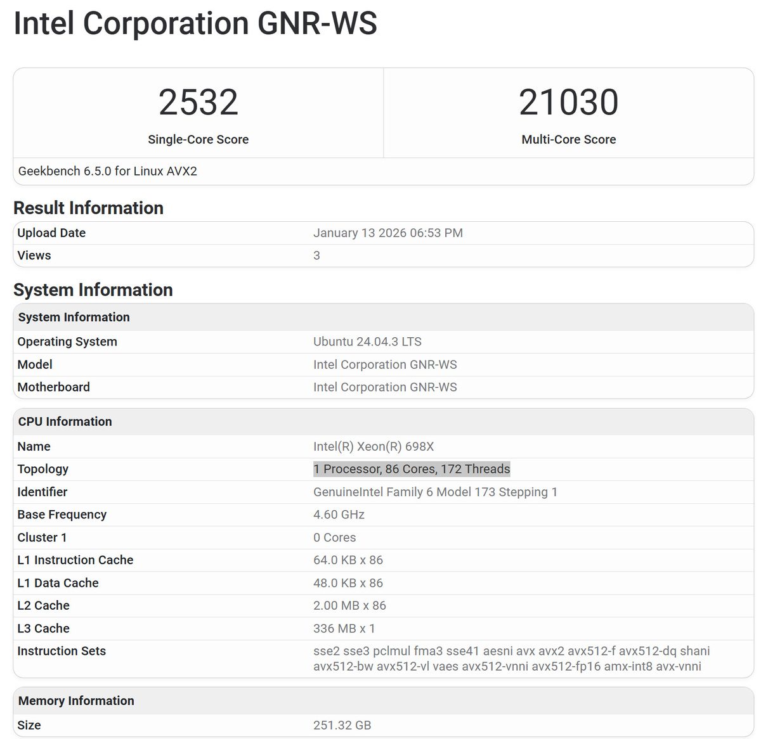
Task: Click the highlighted Topology value showing 86 Cores
Action: click(412, 469)
